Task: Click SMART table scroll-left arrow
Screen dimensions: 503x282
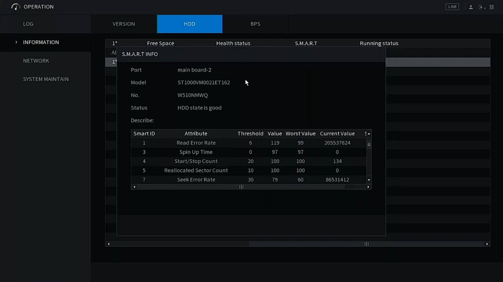Action: (134, 187)
